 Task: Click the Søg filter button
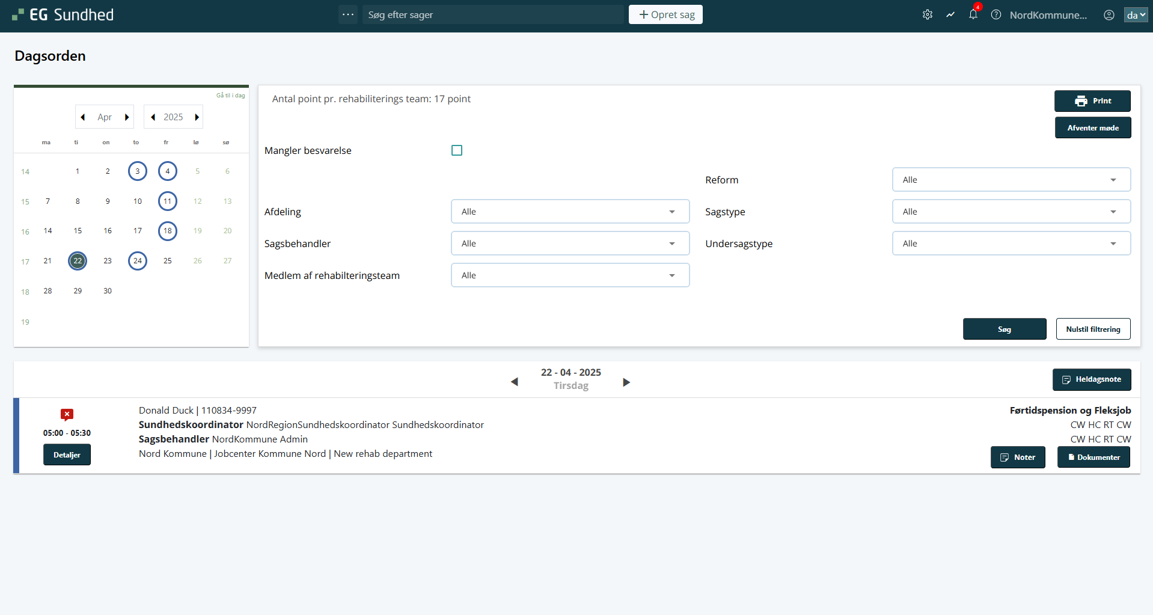1004,329
